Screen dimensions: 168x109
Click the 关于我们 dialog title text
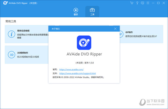56,29
